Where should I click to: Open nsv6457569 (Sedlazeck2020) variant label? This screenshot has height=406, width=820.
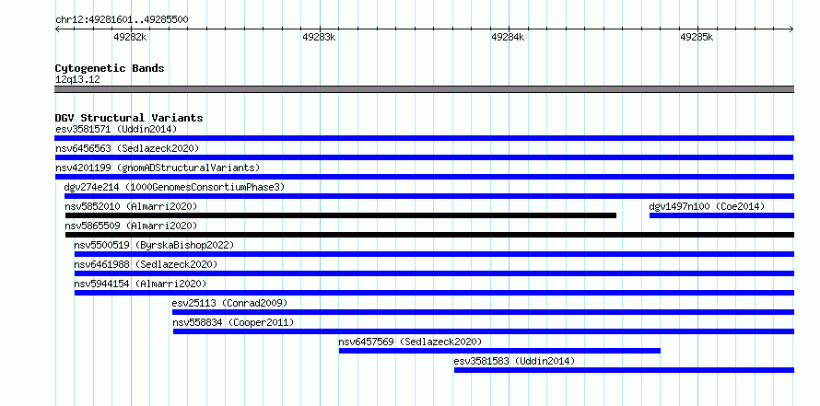pyautogui.click(x=410, y=342)
